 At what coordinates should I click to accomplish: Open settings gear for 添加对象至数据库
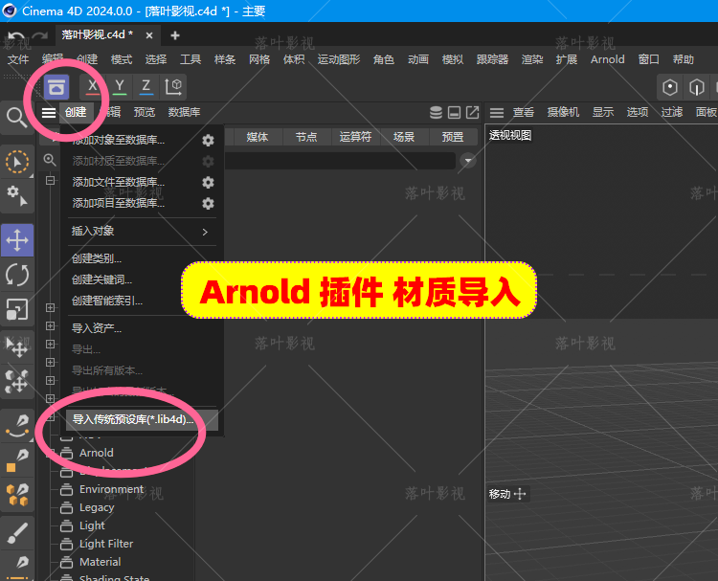[x=209, y=140]
